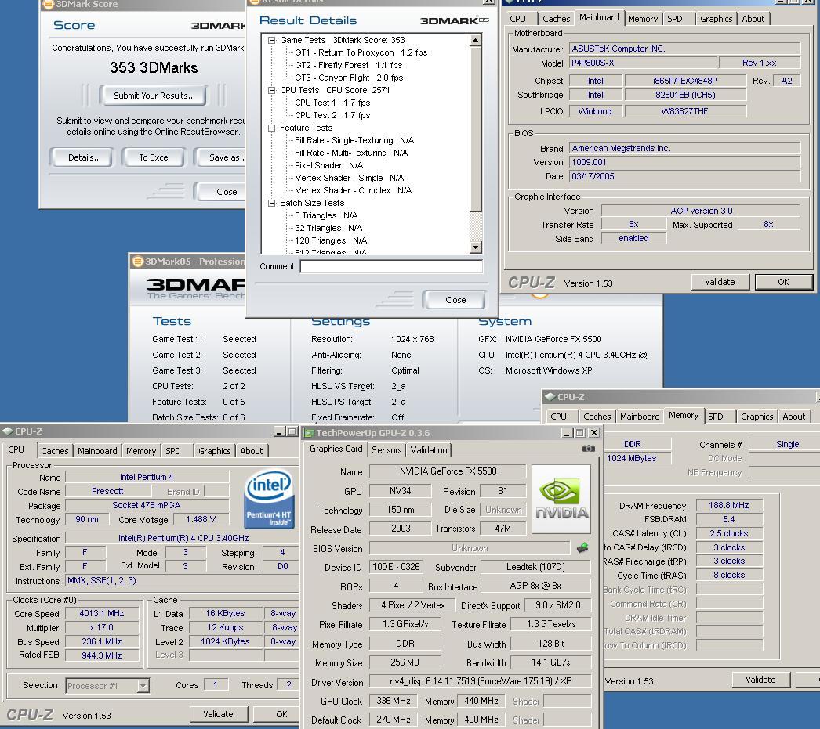This screenshot has height=729, width=820.
Task: Click the Result Details scrollbar down arrow
Action: pyautogui.click(x=475, y=247)
